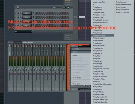Click the Kick channel button

coord(26,13)
